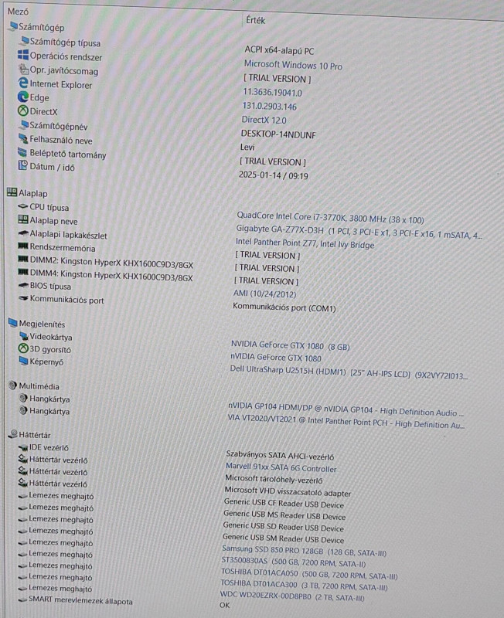Click the Internet Explorer icon
The width and height of the screenshot is (504, 618).
coord(23,83)
